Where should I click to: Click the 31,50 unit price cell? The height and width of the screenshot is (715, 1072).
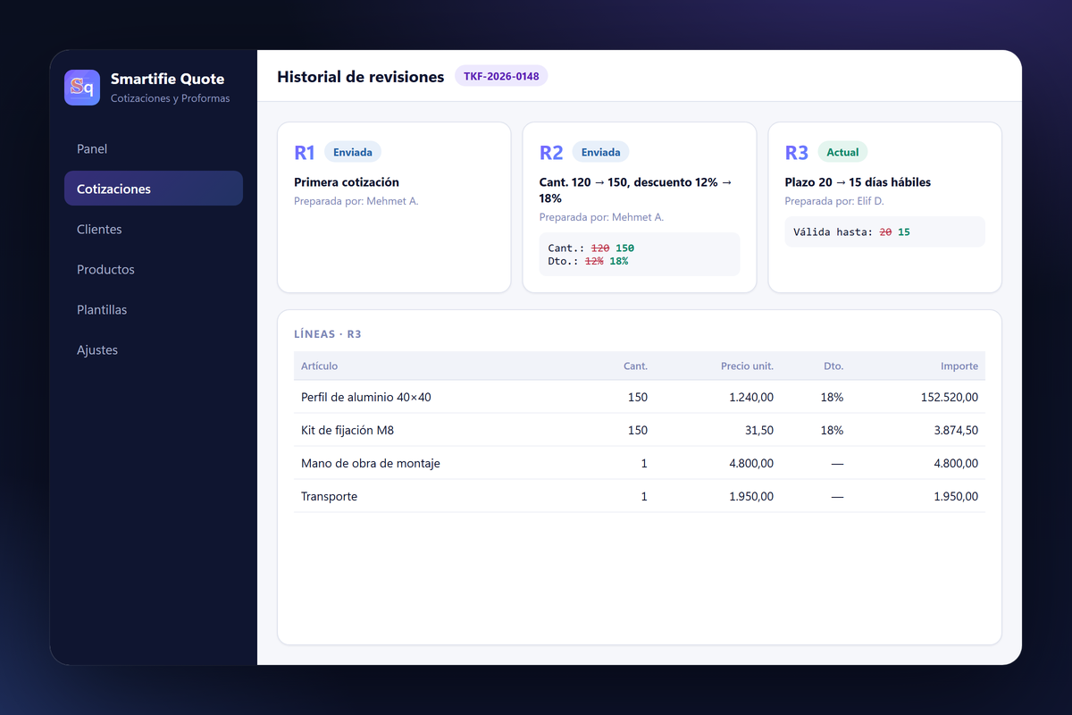759,430
